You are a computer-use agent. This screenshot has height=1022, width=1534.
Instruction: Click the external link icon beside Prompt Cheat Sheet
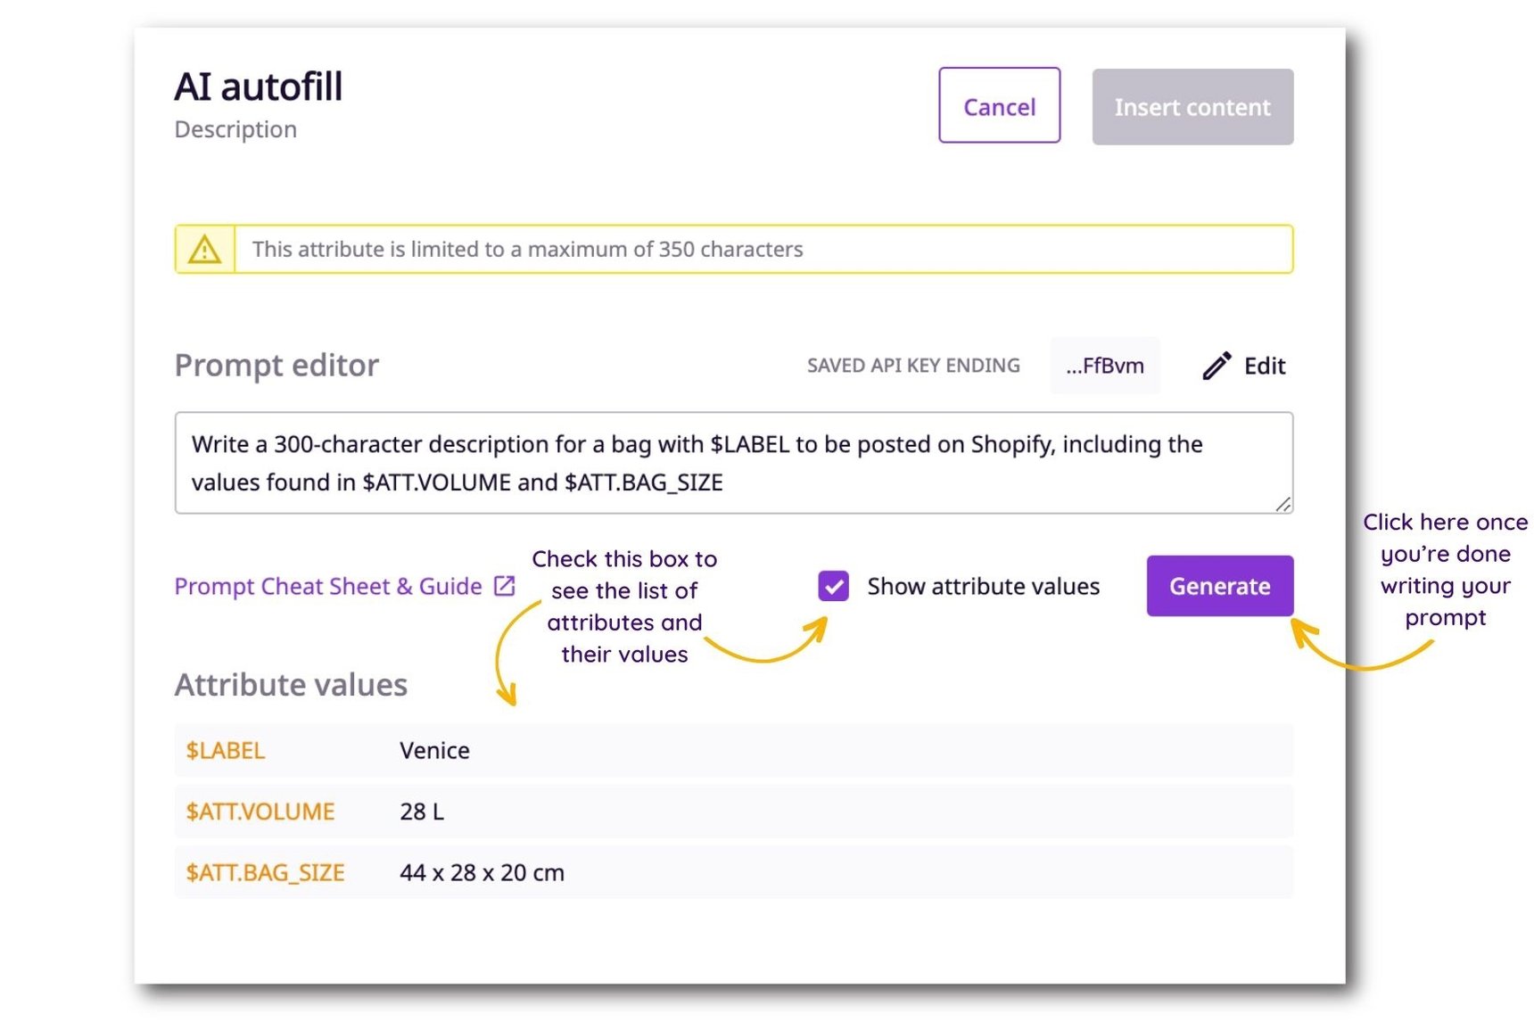tap(506, 586)
